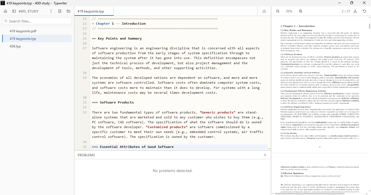Click the problems warning indicator
371x195 pixels.
click(264, 11)
